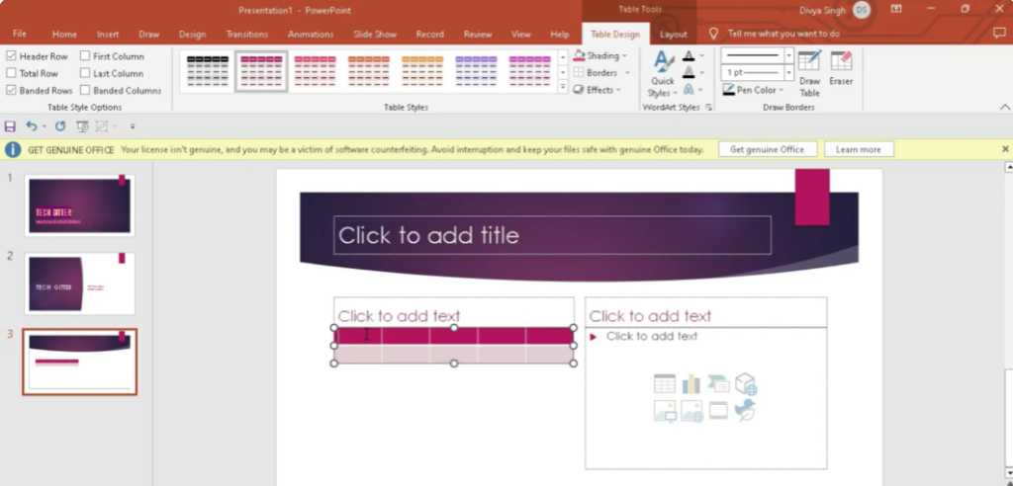Viewport: 1013px width, 486px height.
Task: Click the Save icon in quick access toolbar
Action: pyautogui.click(x=11, y=126)
